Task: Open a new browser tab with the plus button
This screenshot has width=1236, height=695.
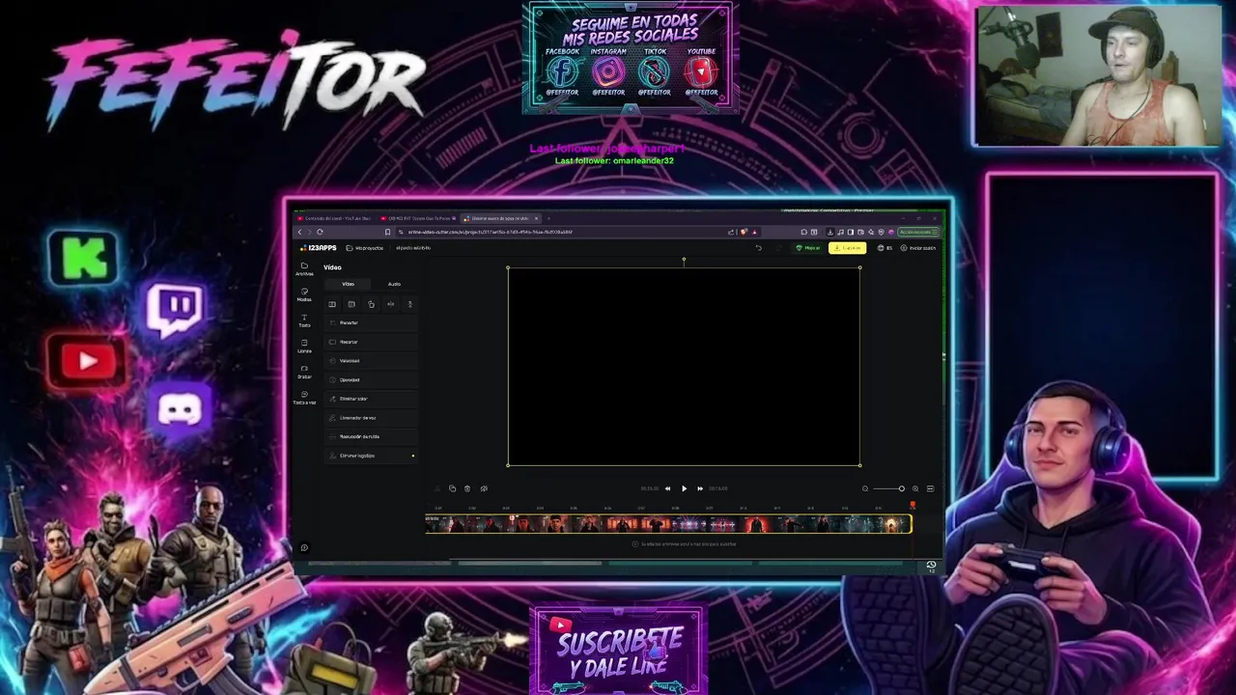Action: pos(548,218)
